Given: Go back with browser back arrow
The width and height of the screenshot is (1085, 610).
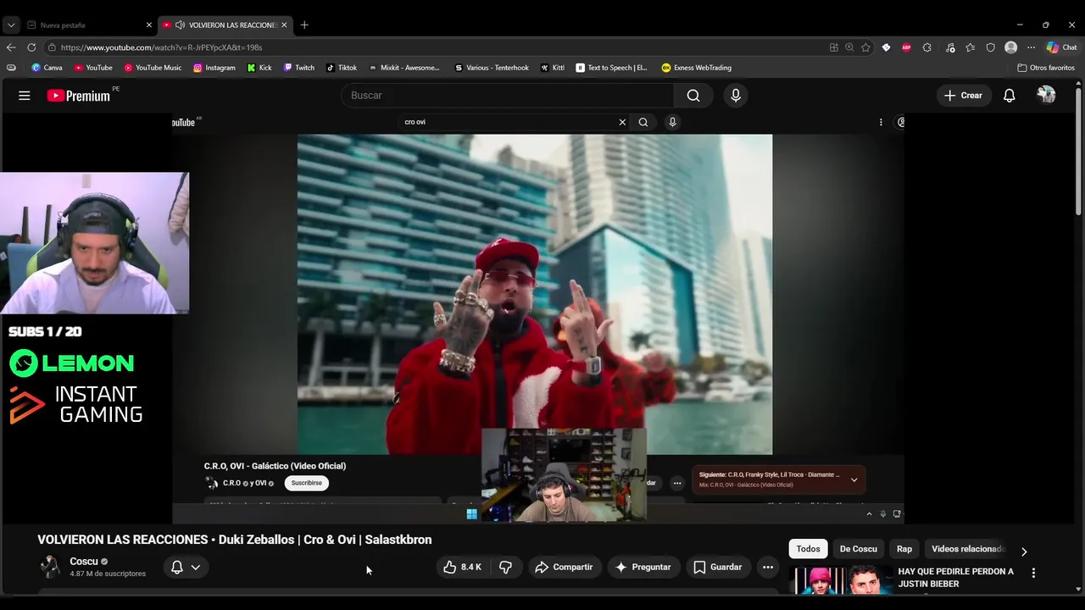Looking at the screenshot, I should click(11, 47).
